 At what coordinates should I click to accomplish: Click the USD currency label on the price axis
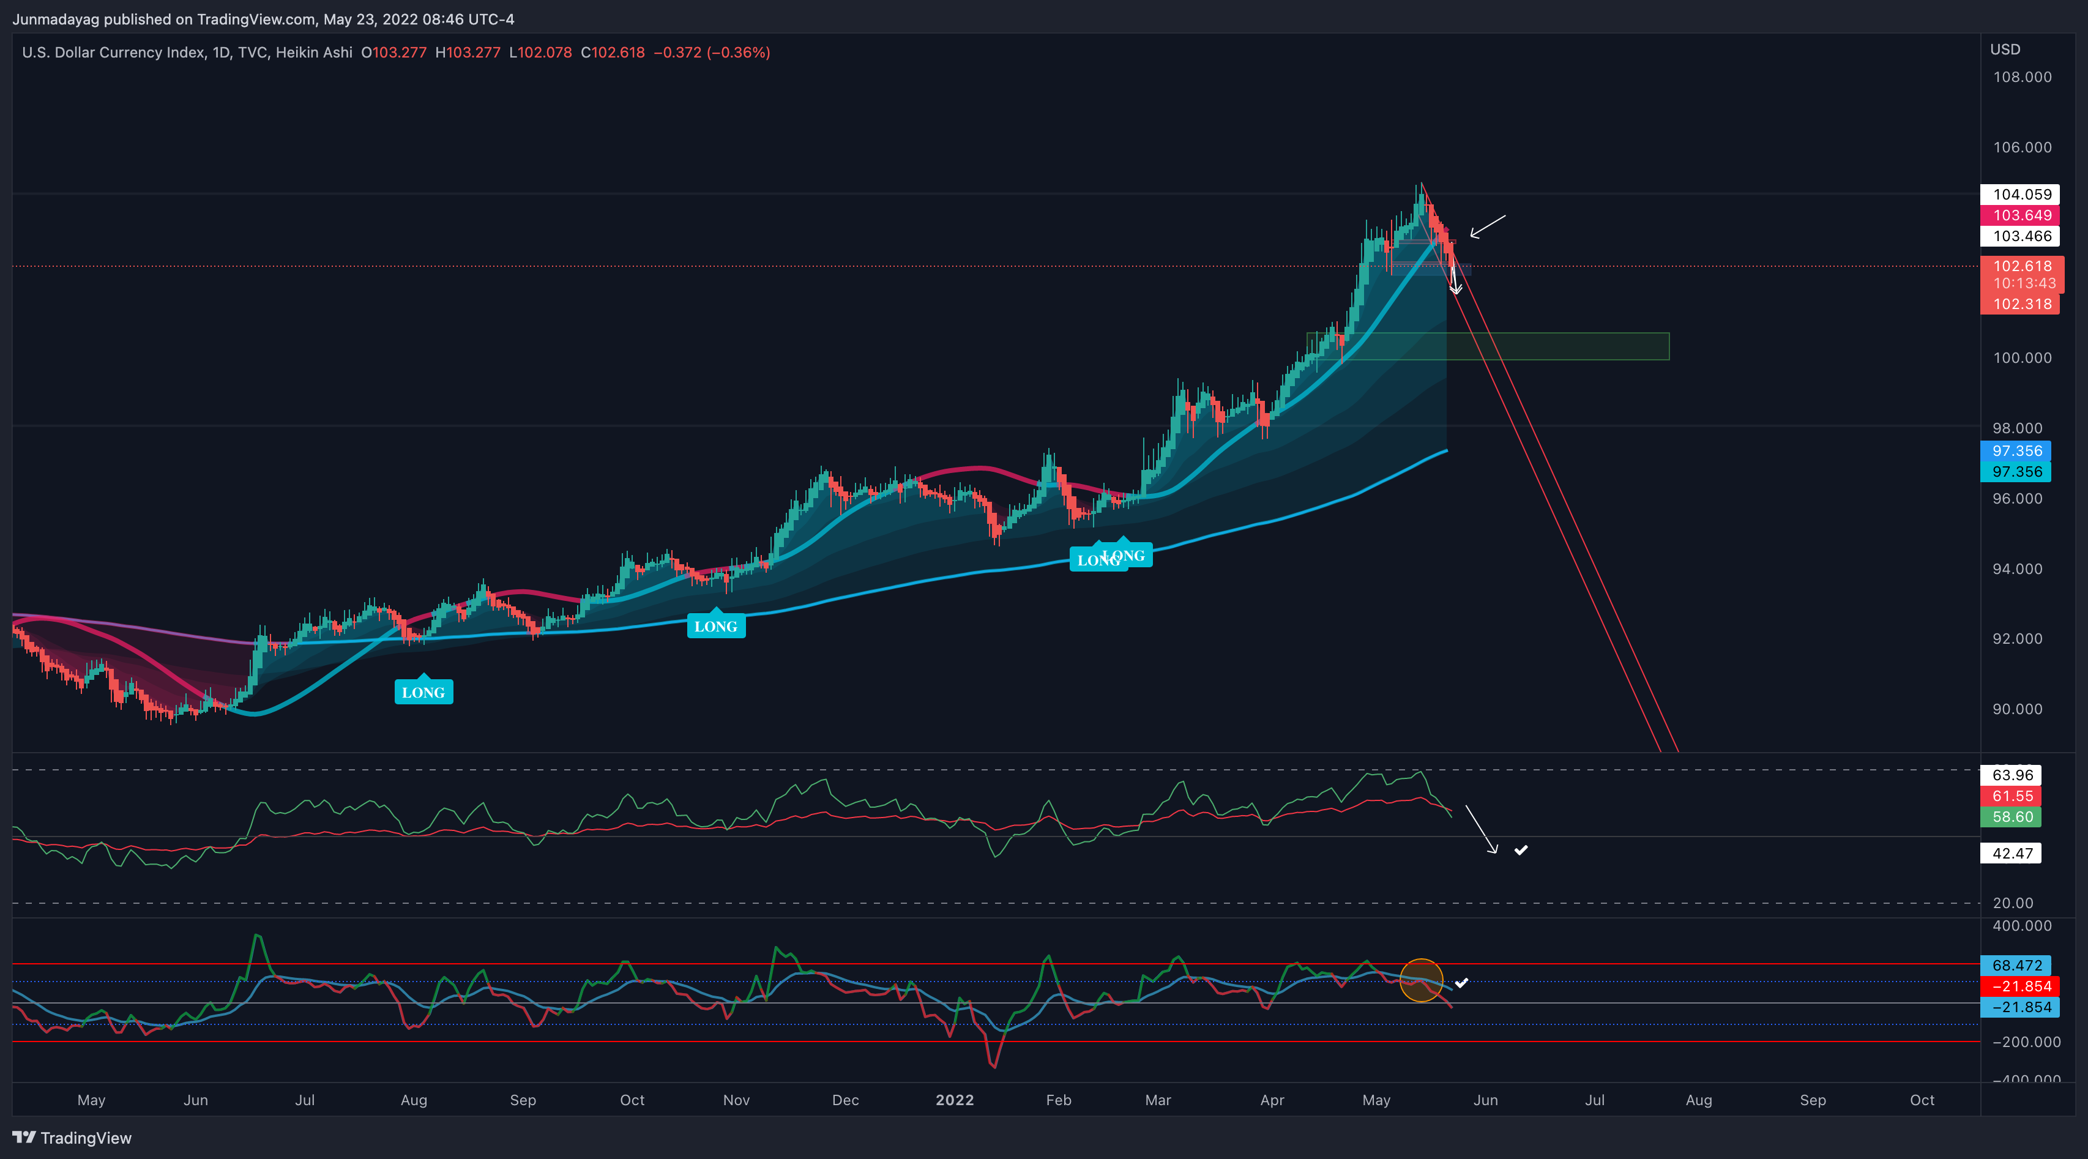click(2005, 50)
